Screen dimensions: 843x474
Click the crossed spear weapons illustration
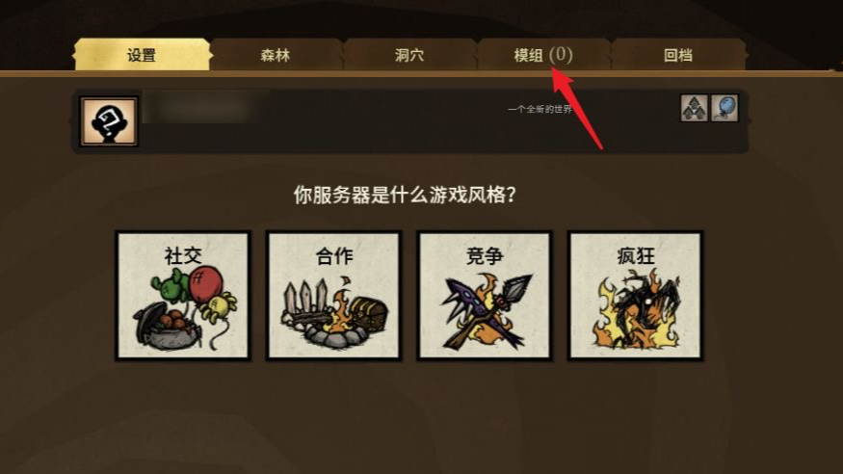[x=485, y=310]
